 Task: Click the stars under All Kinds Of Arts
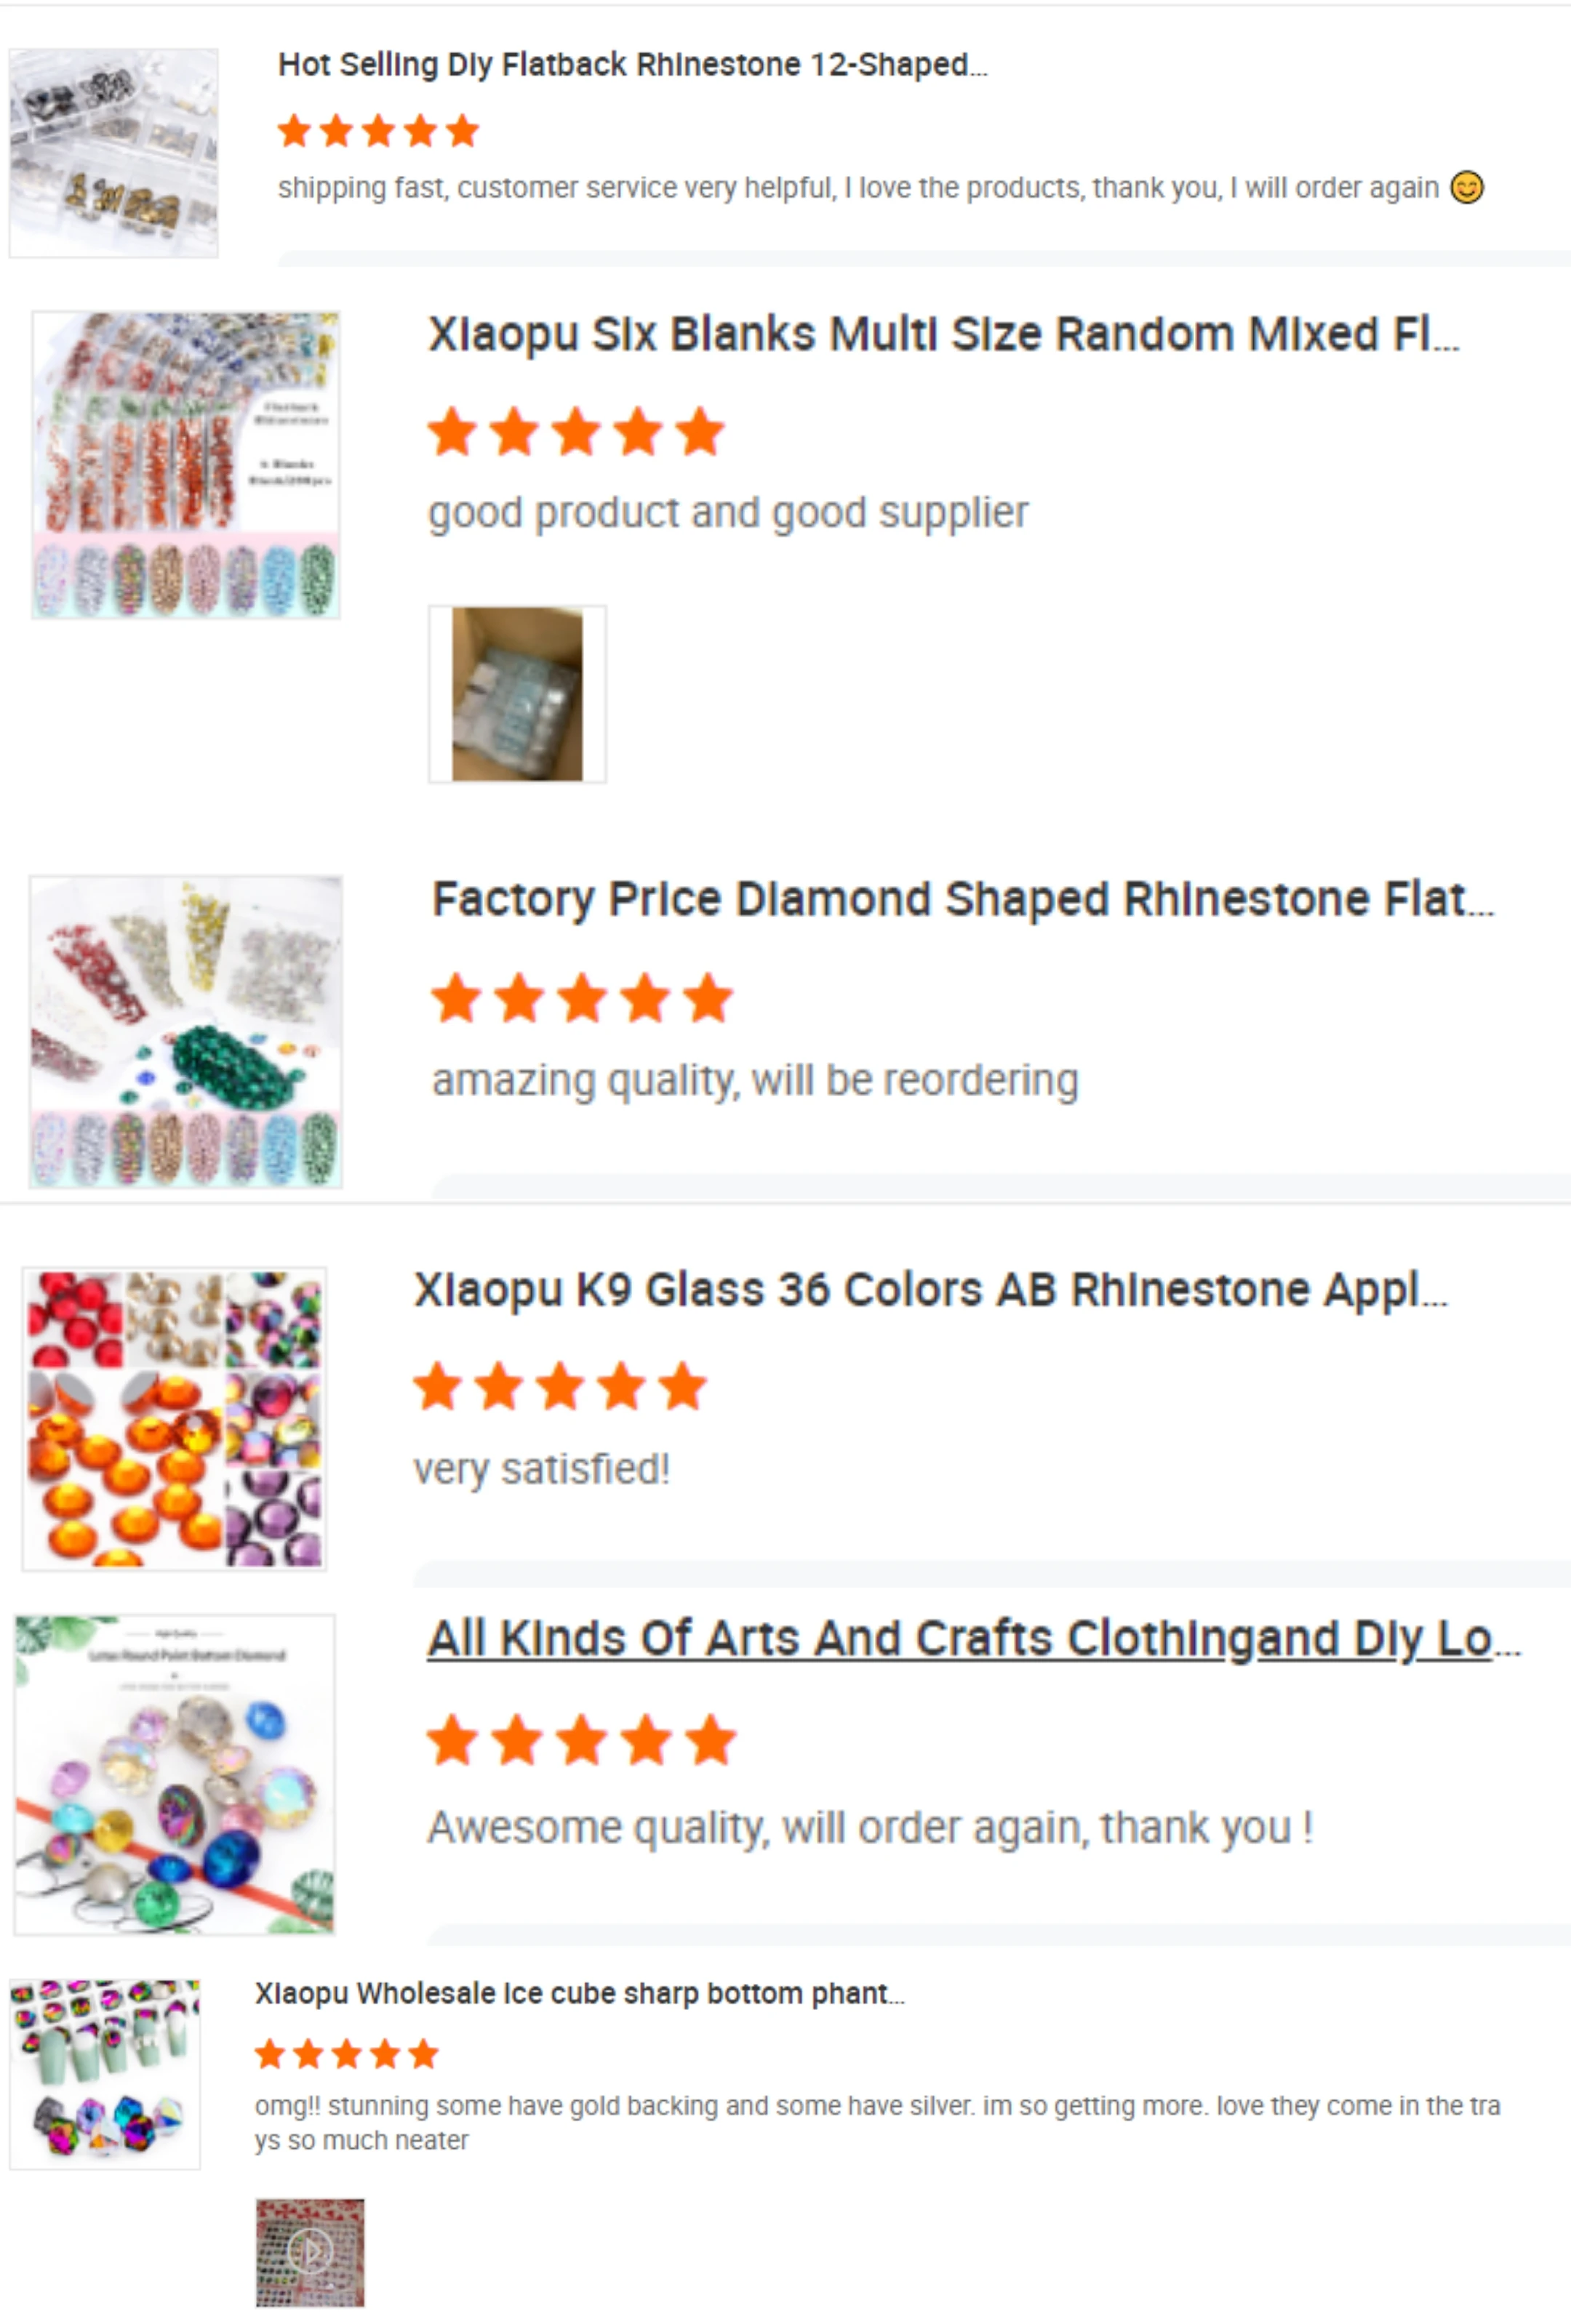tap(581, 1741)
